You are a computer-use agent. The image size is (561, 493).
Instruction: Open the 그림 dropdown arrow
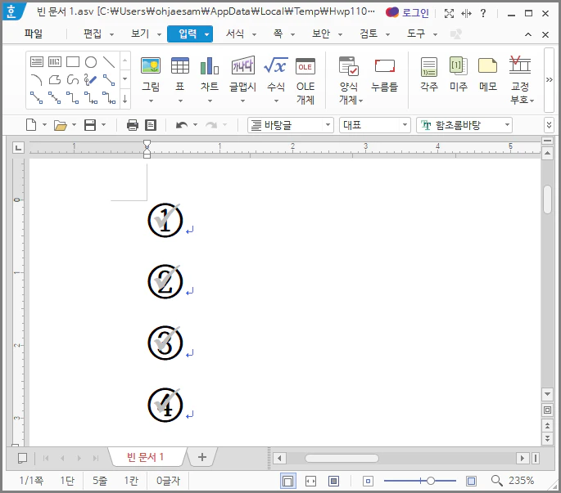151,101
